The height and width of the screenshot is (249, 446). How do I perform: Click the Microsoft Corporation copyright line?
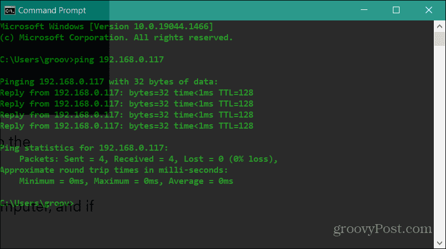click(116, 38)
